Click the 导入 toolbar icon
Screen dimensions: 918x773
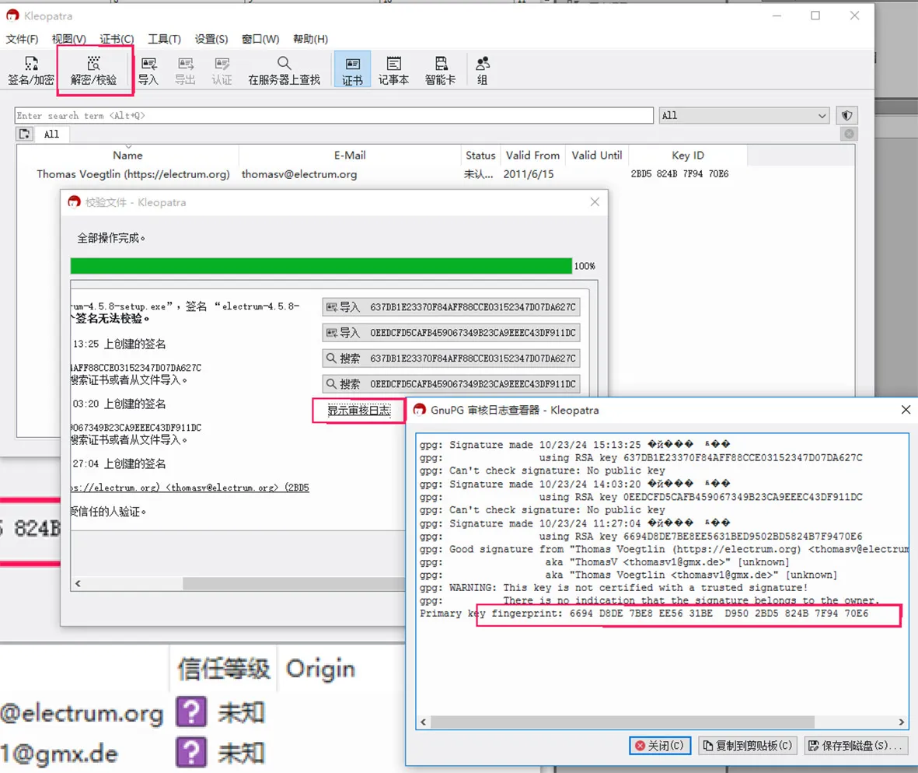148,71
